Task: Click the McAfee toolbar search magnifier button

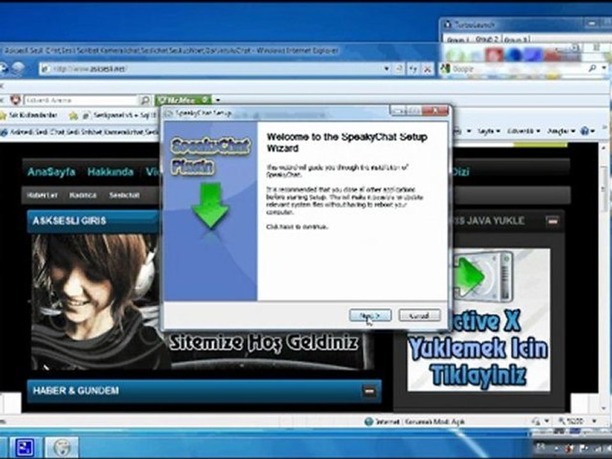Action: click(145, 100)
